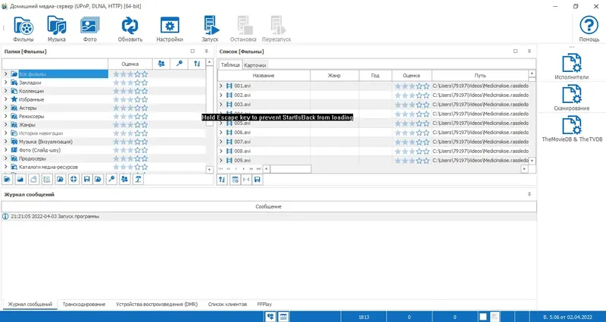This screenshot has width=606, height=322.
Task: Click the floppy save icon below the Список table
Action: coord(257,180)
